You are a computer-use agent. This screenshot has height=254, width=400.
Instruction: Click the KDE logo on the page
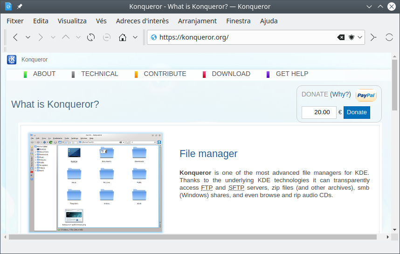click(x=12, y=60)
